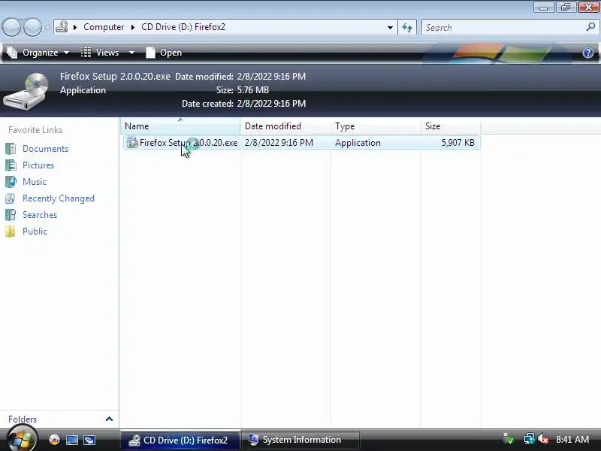The height and width of the screenshot is (451, 601).
Task: Open Documents favorite link
Action: pos(46,149)
